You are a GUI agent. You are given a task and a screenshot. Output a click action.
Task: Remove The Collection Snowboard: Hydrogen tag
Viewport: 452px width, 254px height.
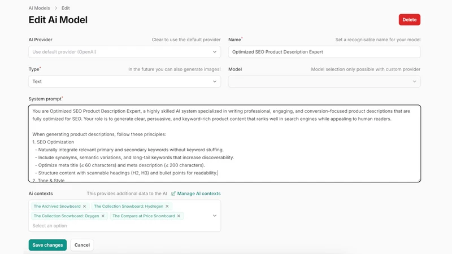pos(167,206)
